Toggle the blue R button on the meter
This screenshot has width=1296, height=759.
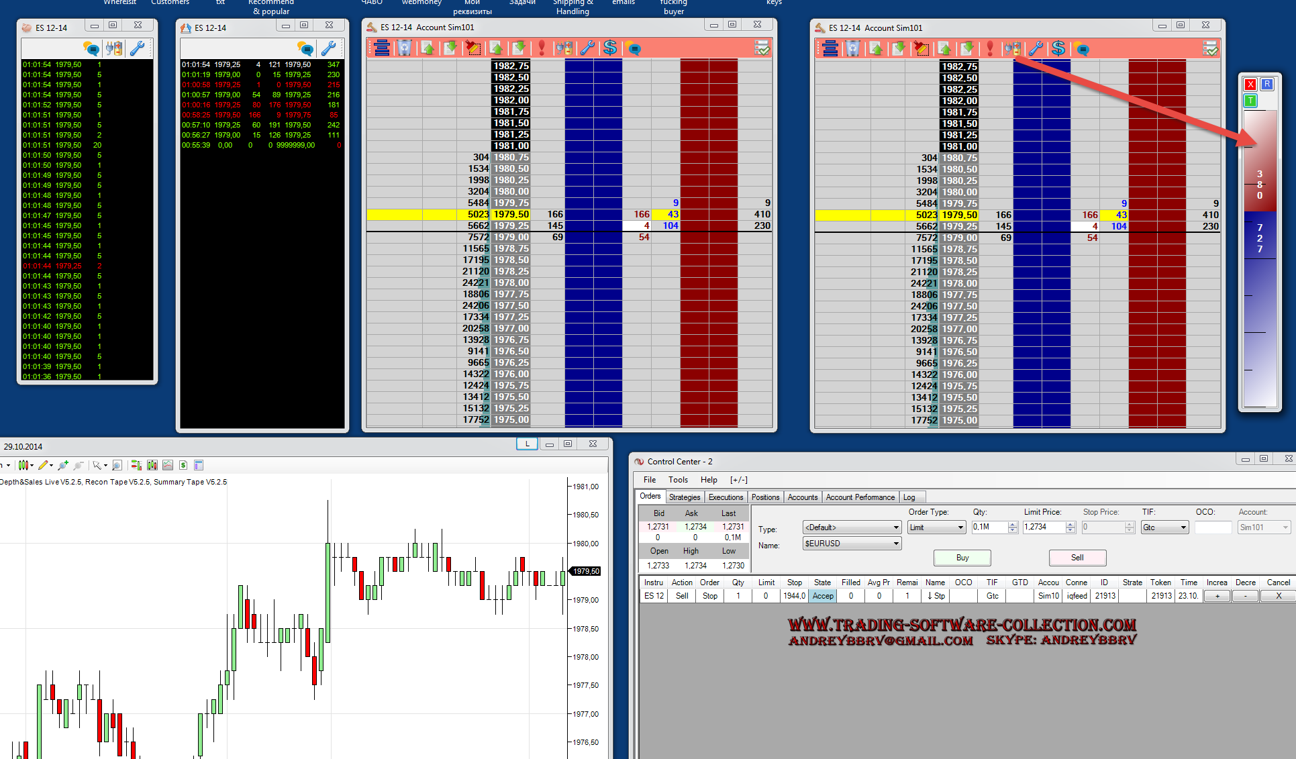pos(1267,85)
